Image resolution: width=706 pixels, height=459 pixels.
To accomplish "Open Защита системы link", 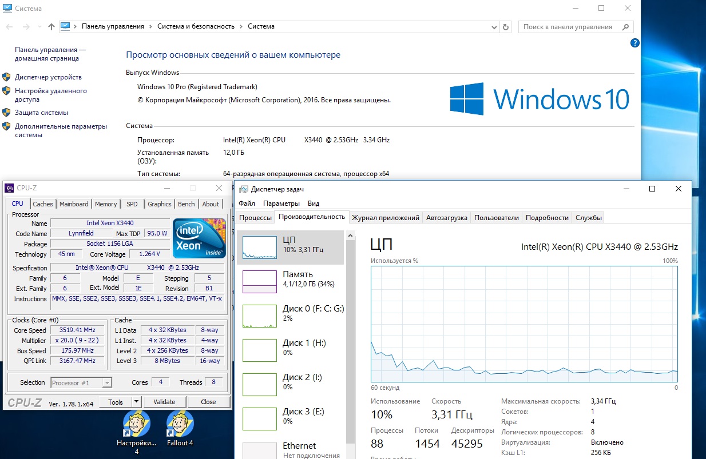I will (x=41, y=113).
